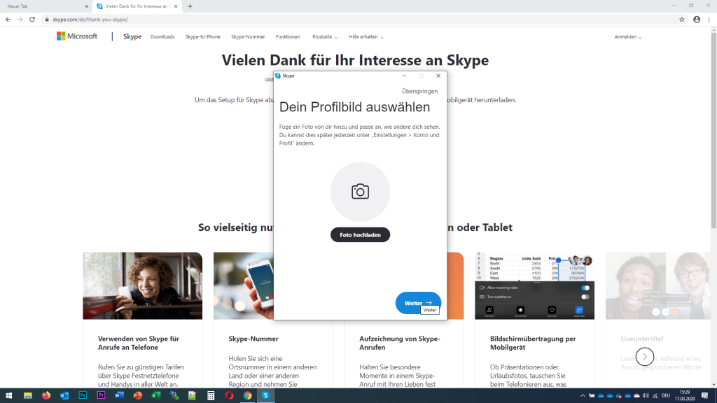
Task: Continue with the blue 'Weiter' button
Action: (x=418, y=303)
